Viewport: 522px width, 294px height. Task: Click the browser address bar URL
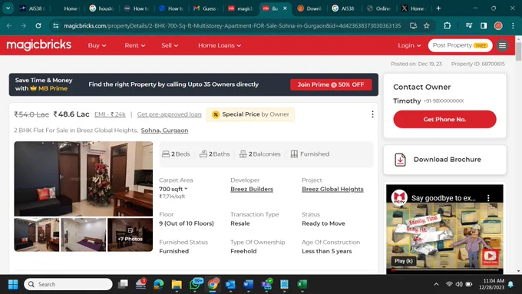click(x=233, y=25)
